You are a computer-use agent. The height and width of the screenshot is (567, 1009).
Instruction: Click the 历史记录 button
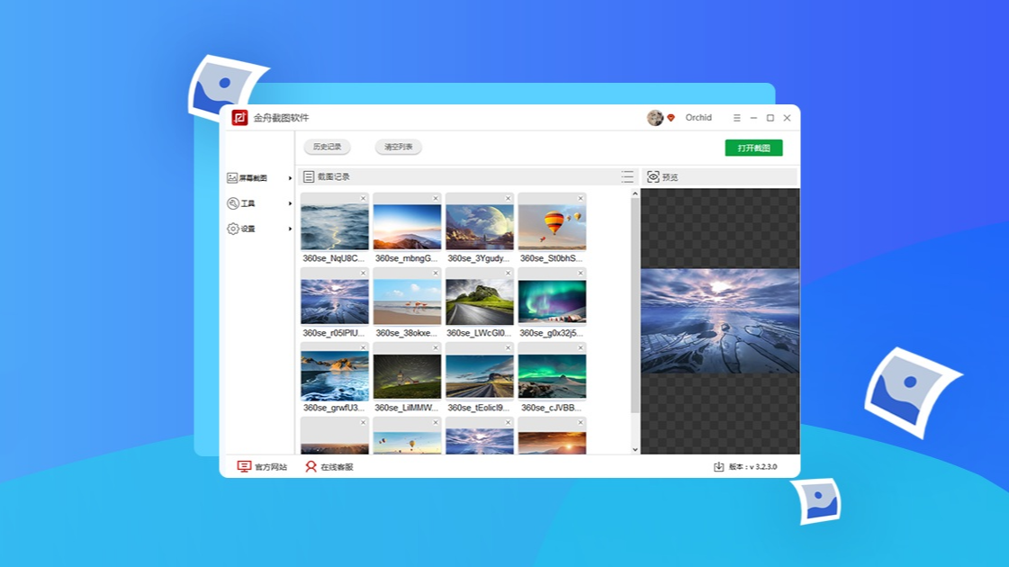click(327, 147)
